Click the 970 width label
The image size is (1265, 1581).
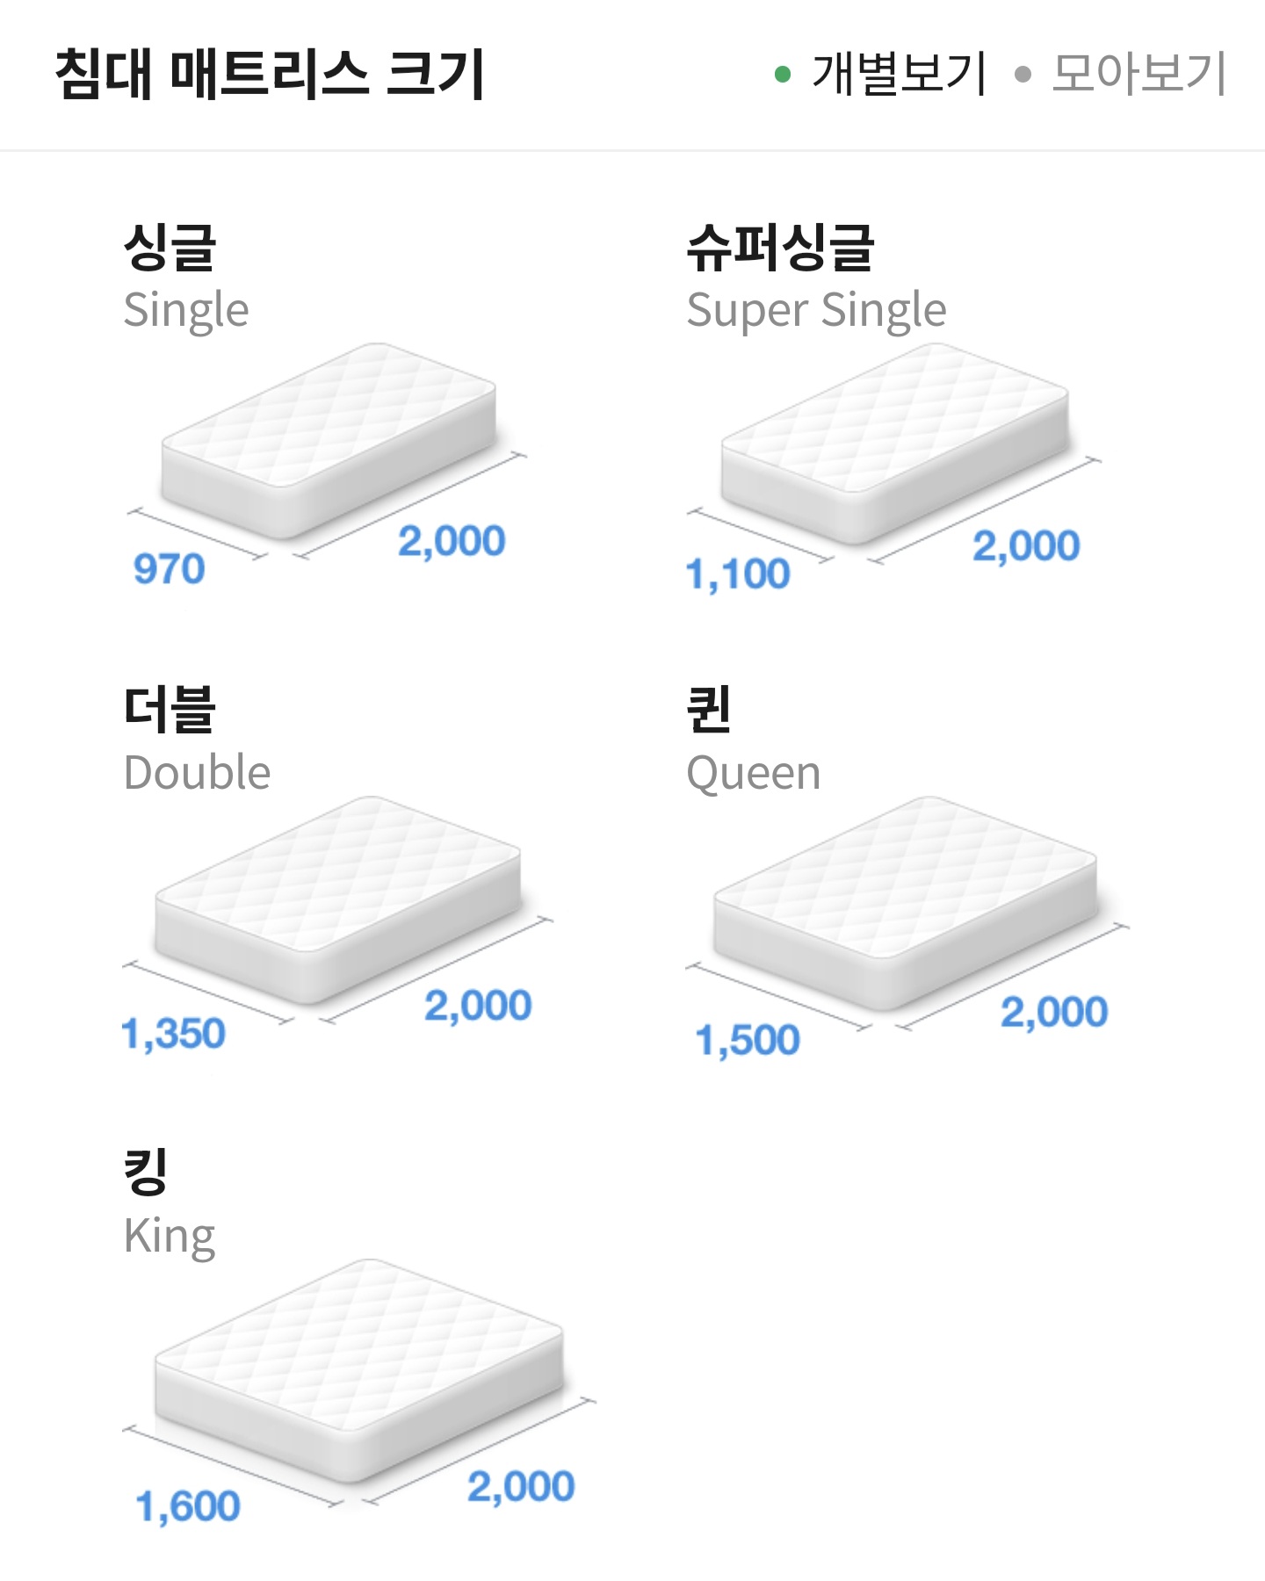pyautogui.click(x=169, y=569)
